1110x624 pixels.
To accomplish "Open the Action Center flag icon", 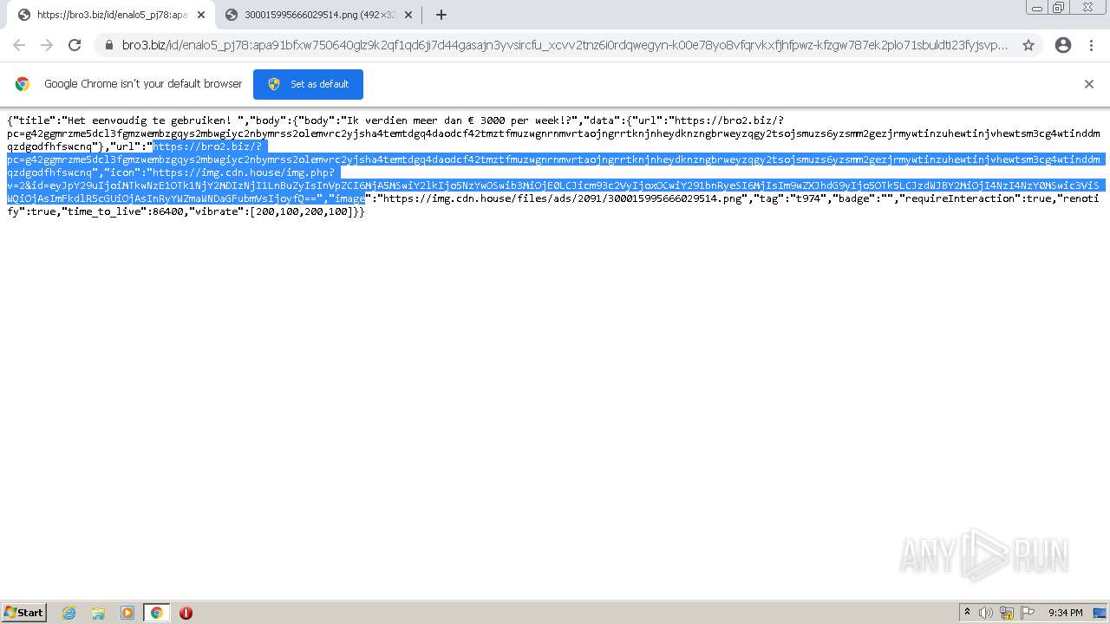I will tap(1028, 613).
